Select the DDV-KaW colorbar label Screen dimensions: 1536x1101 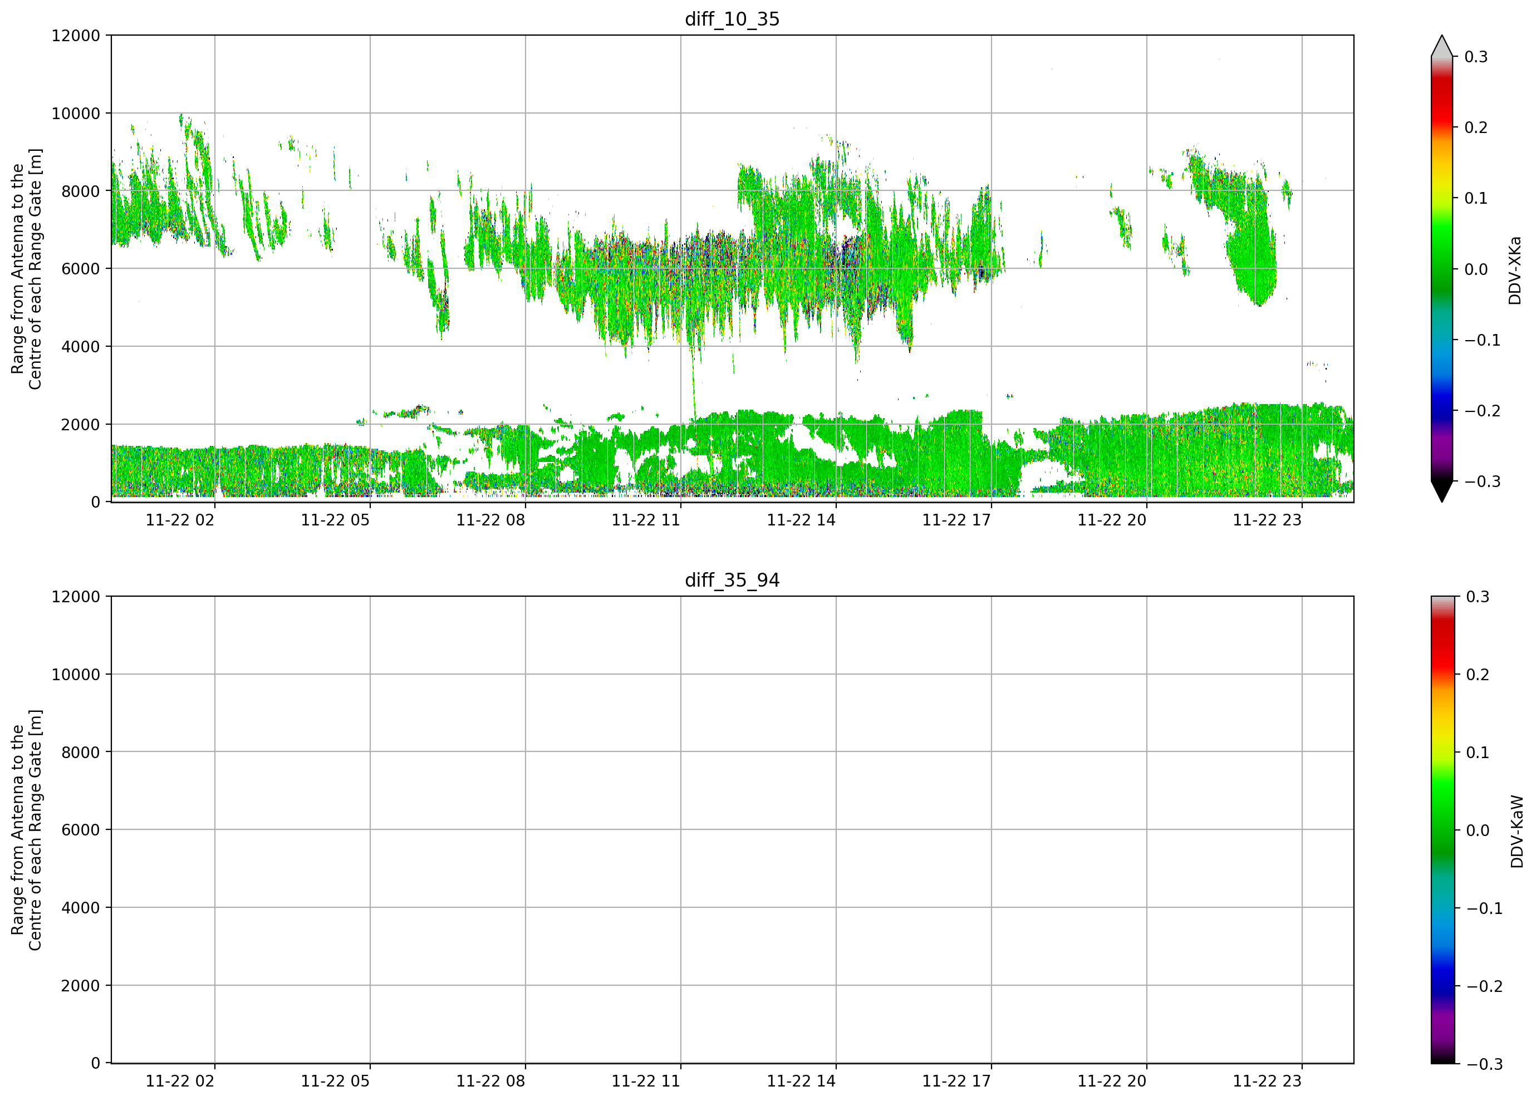click(x=1517, y=832)
